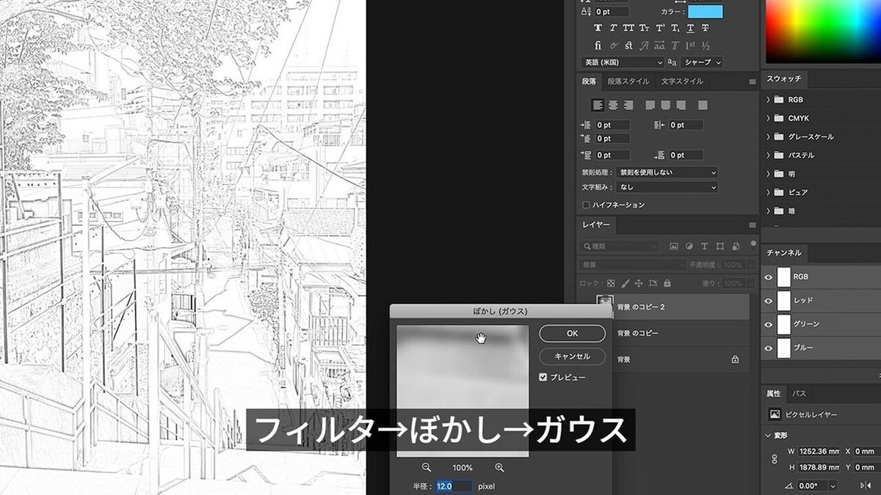Toggle strikethrough text style

pyautogui.click(x=705, y=28)
